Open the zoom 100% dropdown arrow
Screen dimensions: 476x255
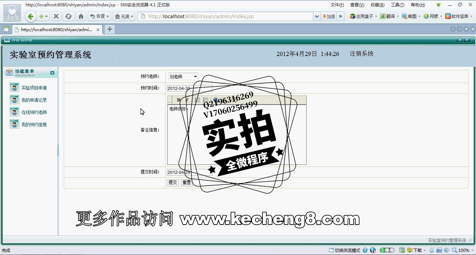tap(472, 250)
